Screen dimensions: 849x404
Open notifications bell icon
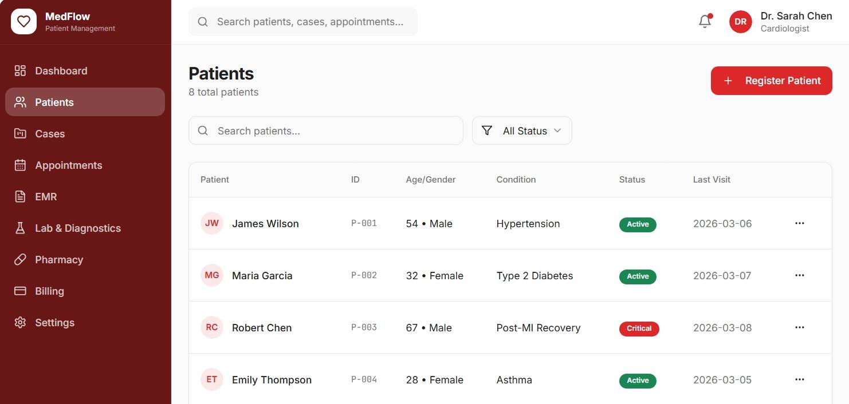(705, 22)
